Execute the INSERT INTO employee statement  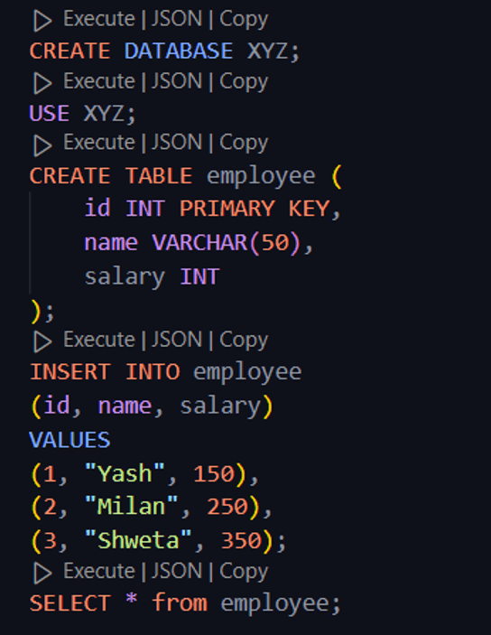99,340
